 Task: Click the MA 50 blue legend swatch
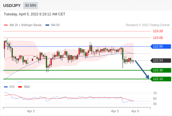coord(47,25)
